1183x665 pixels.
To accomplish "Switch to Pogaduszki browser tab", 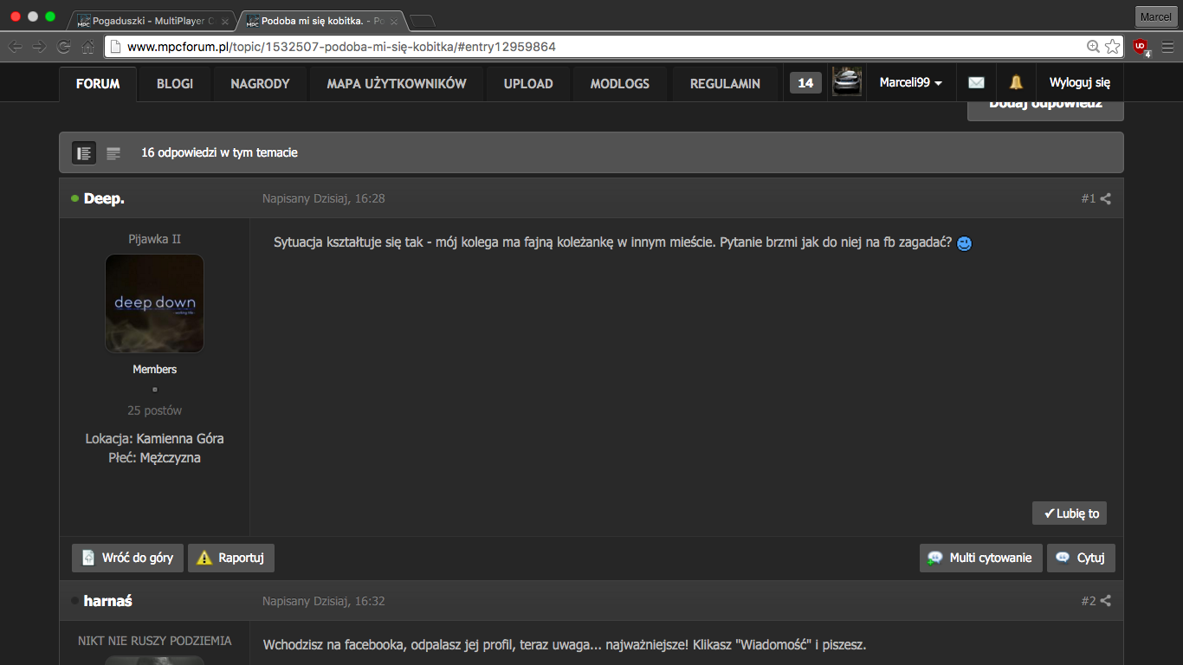I will tap(152, 19).
